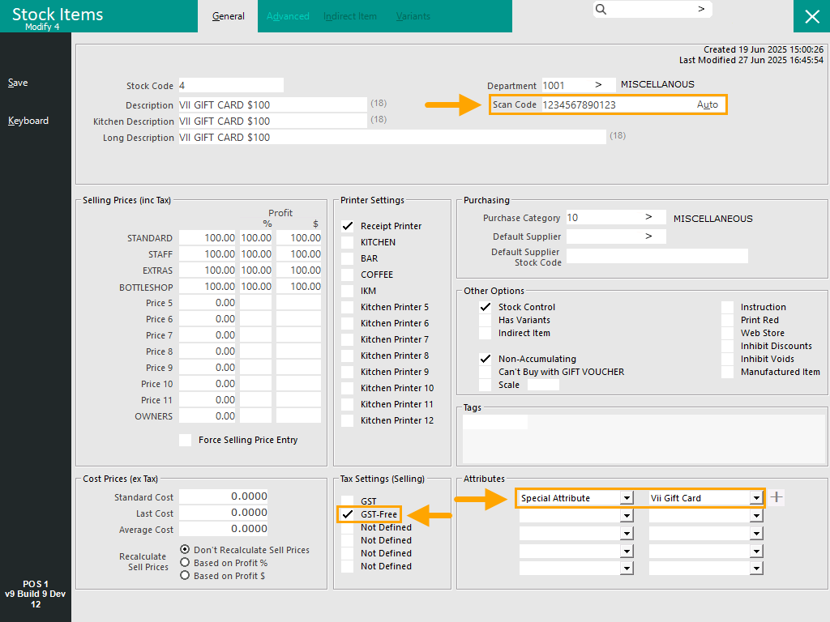Close the Stock Items window
Viewport: 830px width, 622px height.
pyautogui.click(x=811, y=16)
